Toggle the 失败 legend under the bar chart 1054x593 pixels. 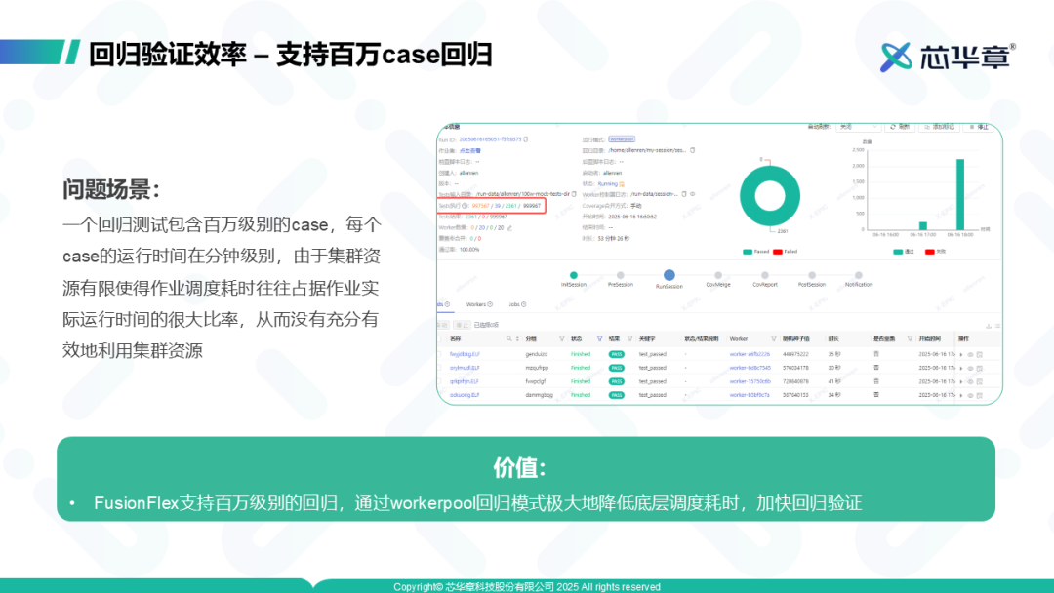pyautogui.click(x=935, y=252)
